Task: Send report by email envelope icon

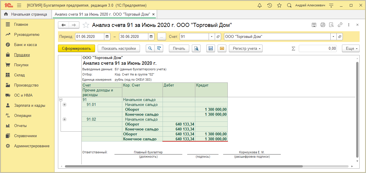Action: point(222,49)
